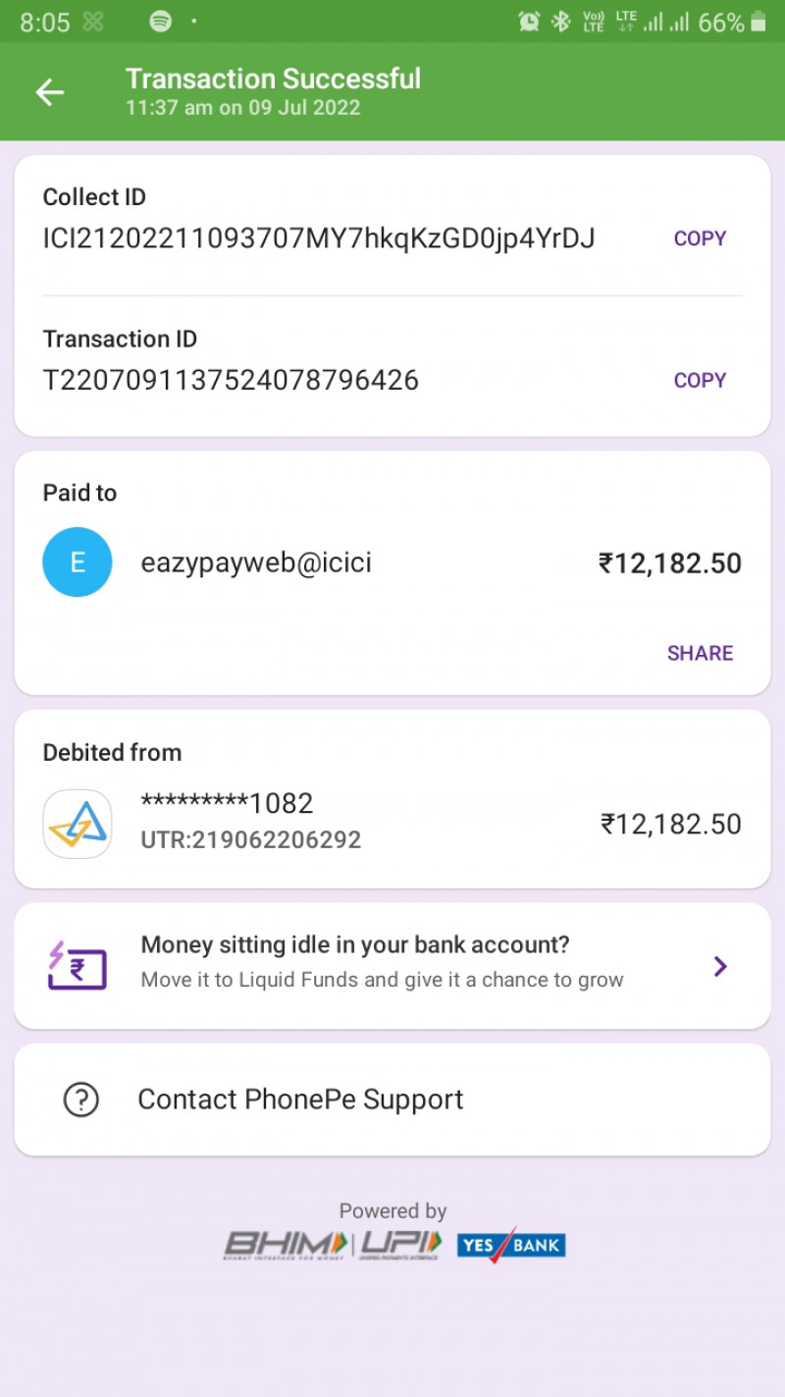
Task: Open Liquid Funds promo chevron arrow
Action: tap(720, 966)
